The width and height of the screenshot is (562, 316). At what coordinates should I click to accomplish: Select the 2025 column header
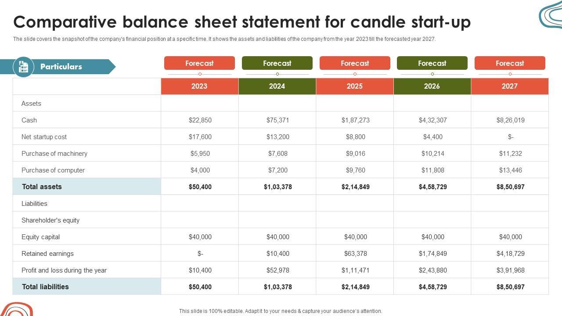[x=355, y=86]
